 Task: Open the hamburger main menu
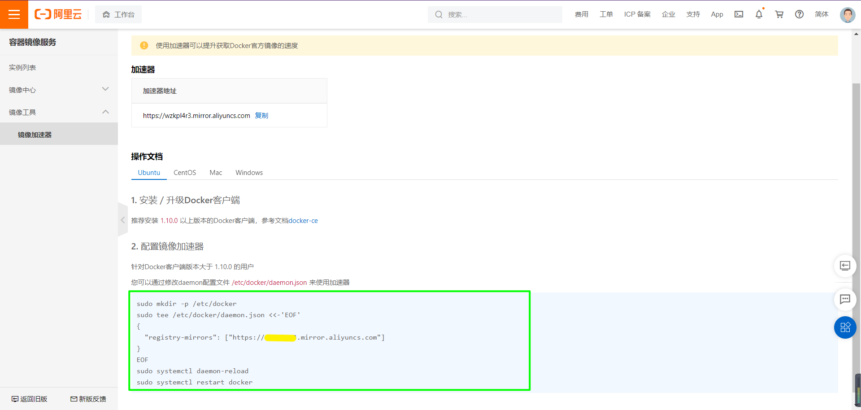(14, 14)
